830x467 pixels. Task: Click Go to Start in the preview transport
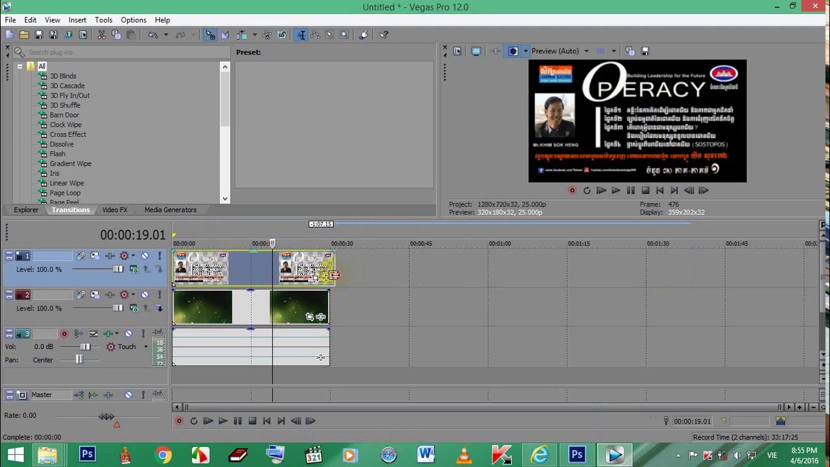point(659,191)
